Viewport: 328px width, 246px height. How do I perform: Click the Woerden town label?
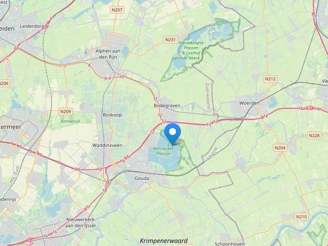[249, 103]
